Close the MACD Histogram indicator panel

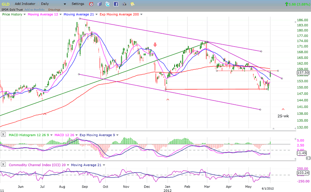coord(3,134)
